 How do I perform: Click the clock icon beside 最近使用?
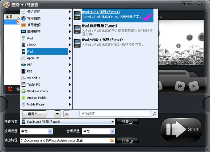click(23, 12)
